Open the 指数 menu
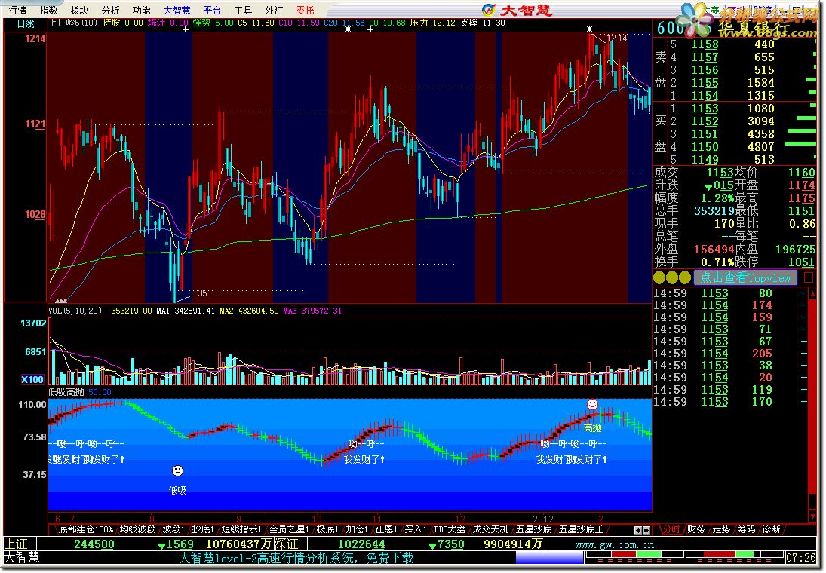Image resolution: width=826 pixels, height=573 pixels. point(48,10)
